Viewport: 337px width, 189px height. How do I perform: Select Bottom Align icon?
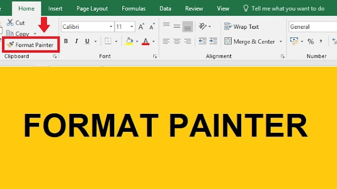point(187,26)
